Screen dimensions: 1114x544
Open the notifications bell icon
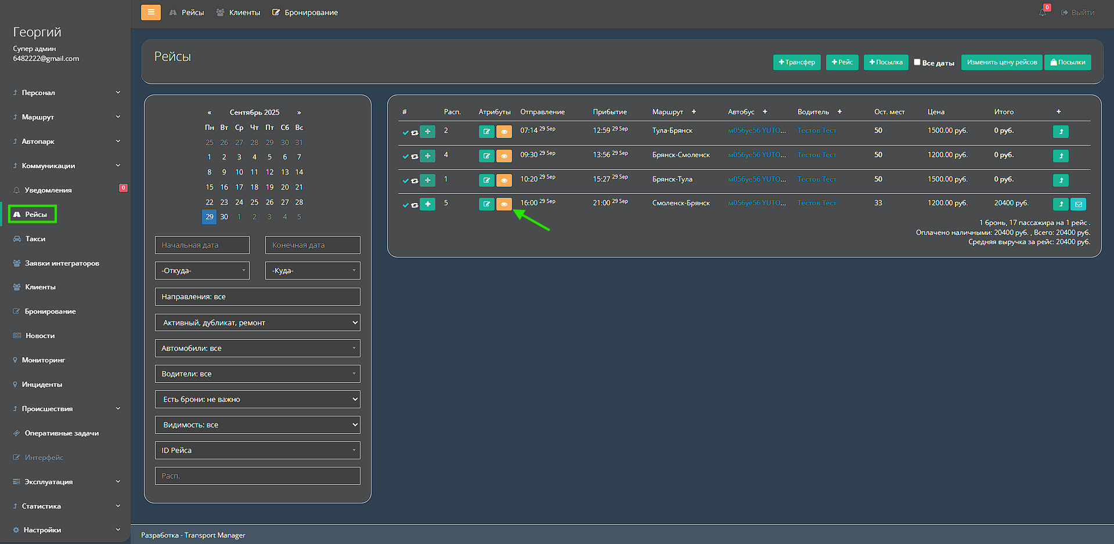pos(1043,12)
